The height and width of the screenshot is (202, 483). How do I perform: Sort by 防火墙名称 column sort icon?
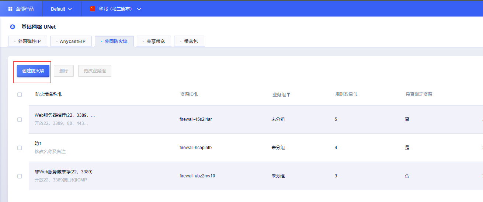pyautogui.click(x=60, y=94)
